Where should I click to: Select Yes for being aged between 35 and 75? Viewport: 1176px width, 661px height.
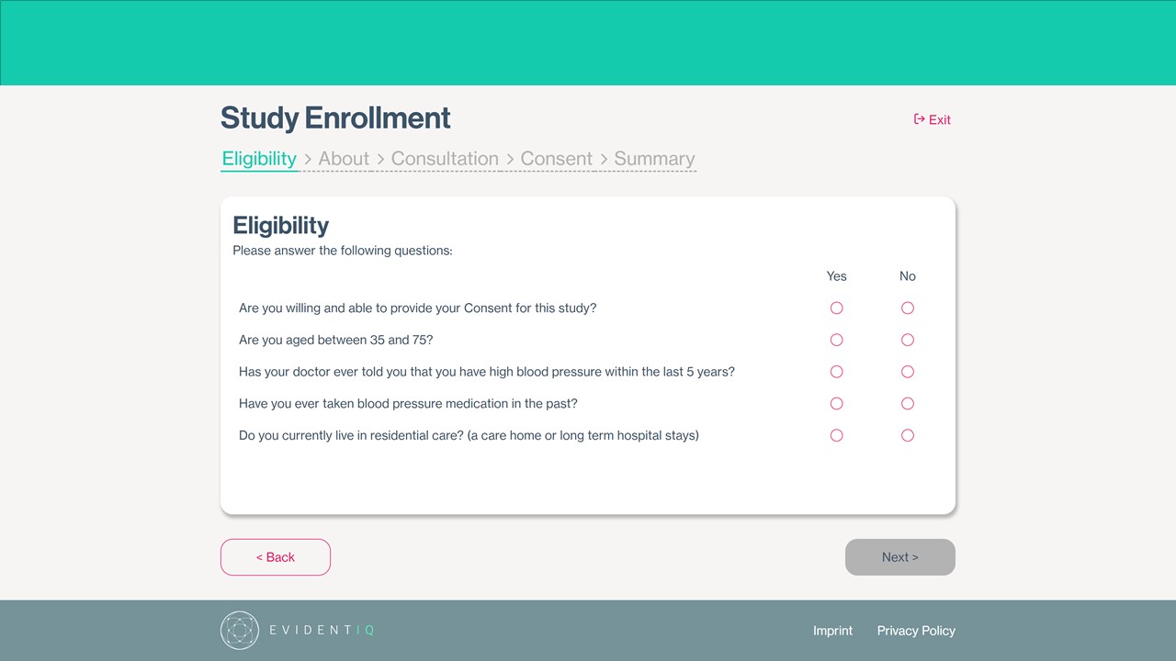tap(836, 340)
